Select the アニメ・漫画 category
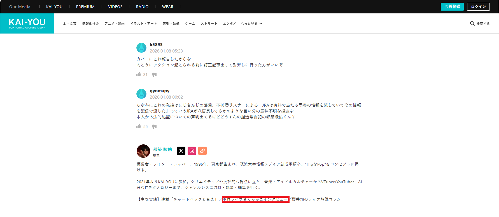This screenshot has height=217, width=499. pyautogui.click(x=115, y=24)
